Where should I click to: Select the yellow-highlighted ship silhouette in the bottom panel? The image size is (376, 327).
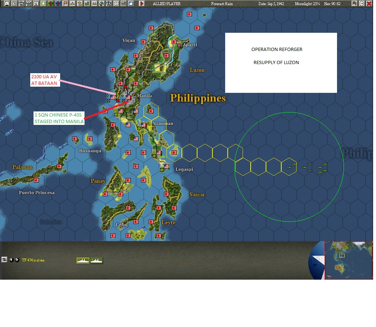coord(83,261)
